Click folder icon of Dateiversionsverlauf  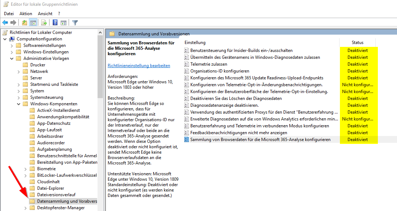[32, 195]
